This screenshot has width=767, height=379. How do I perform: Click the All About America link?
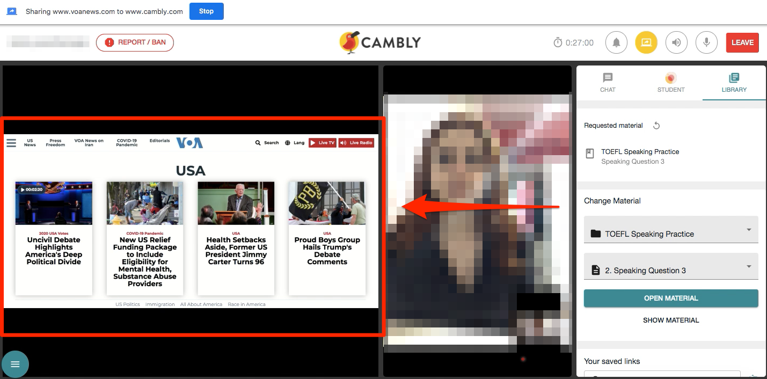[201, 304]
